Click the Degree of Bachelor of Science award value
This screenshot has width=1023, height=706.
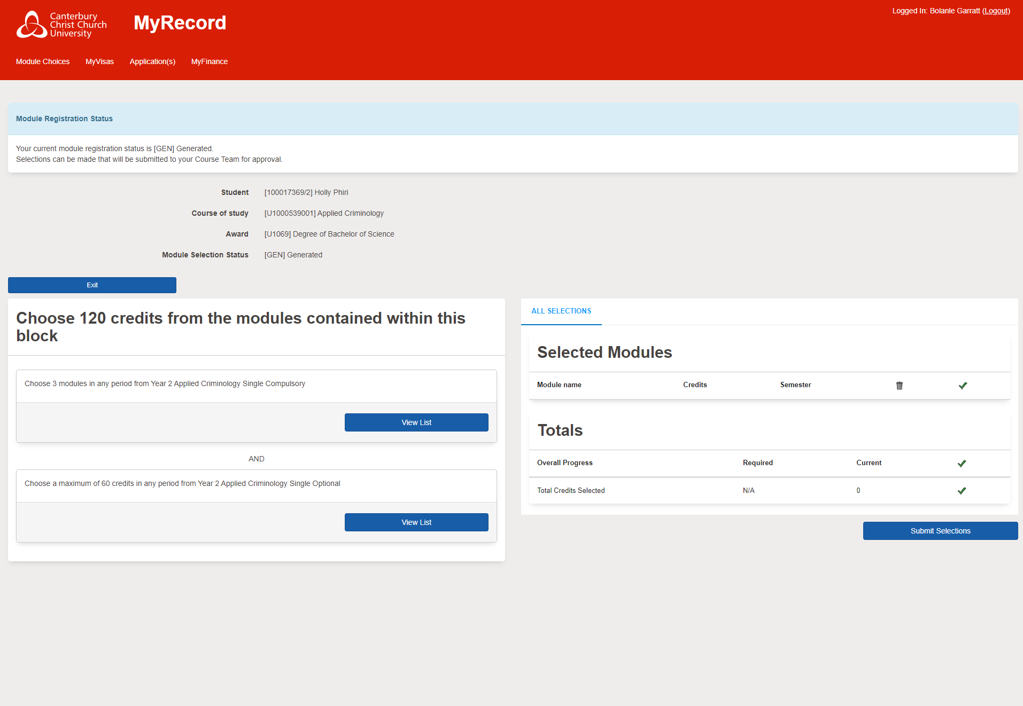pos(329,234)
